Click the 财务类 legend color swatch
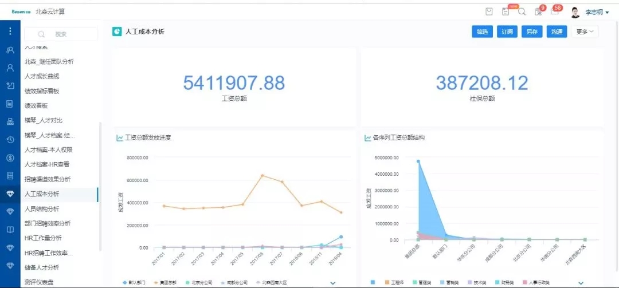This screenshot has height=288, width=619. click(497, 283)
